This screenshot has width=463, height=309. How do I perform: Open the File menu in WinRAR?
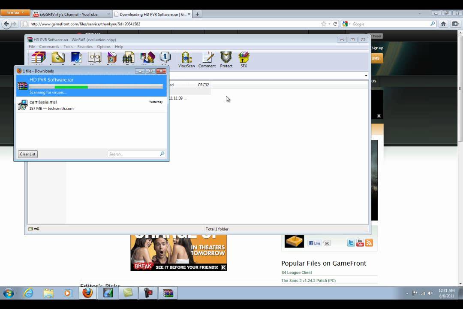pos(32,47)
